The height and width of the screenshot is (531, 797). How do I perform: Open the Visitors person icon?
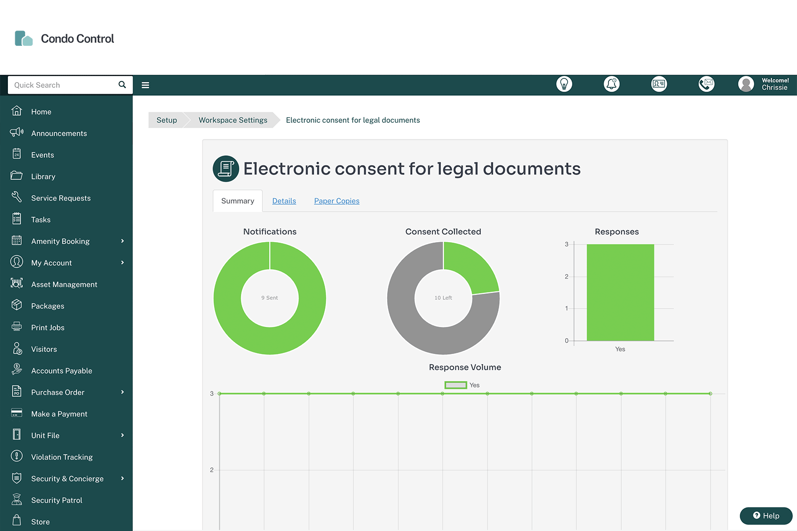click(x=17, y=349)
